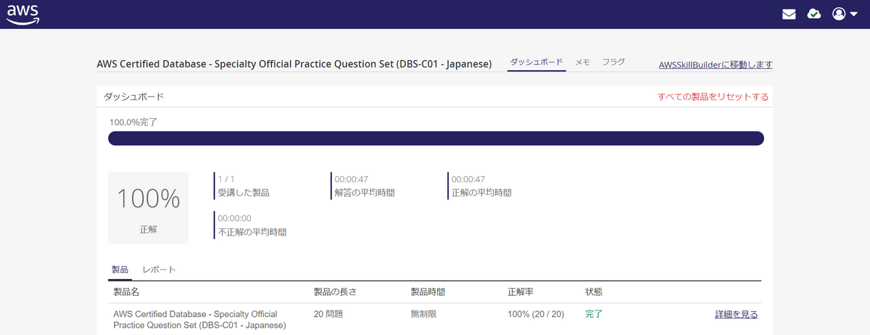Screen dimensions: 870x335
Task: Click the 20 問題 cell
Action: point(328,314)
